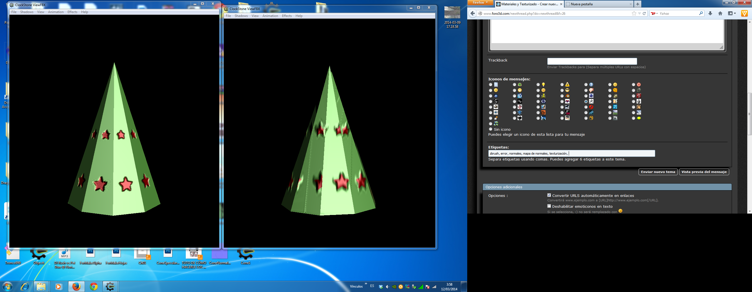Select the Sin icono radio button
The width and height of the screenshot is (752, 292).
coord(490,129)
